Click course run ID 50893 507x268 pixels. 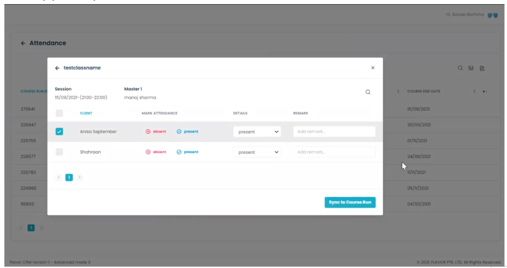click(x=27, y=204)
